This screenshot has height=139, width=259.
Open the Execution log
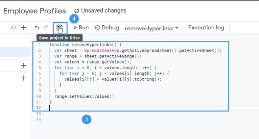[x=206, y=28]
